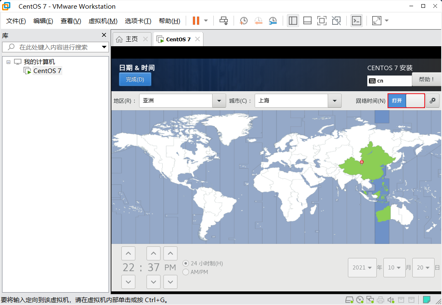Viewport: 442px width, 305px height.
Task: Open the snapshot manager
Action: pyautogui.click(x=272, y=21)
